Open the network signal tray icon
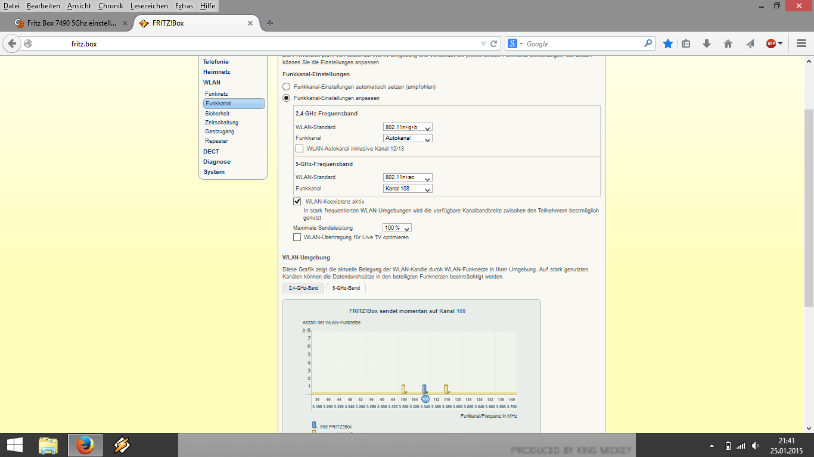 click(741, 445)
